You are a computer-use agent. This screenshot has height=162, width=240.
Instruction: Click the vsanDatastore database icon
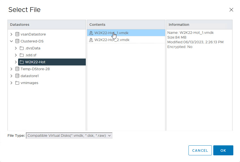(17, 34)
